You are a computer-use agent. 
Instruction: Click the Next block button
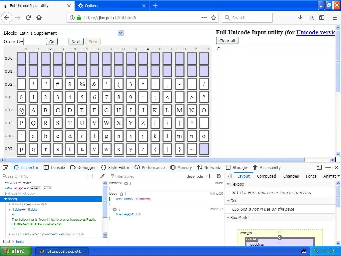(76, 42)
